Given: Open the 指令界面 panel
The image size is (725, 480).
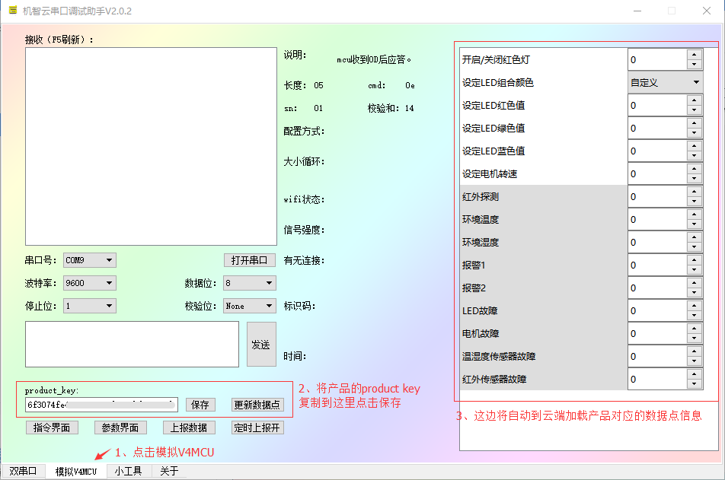Looking at the screenshot, I should [51, 427].
